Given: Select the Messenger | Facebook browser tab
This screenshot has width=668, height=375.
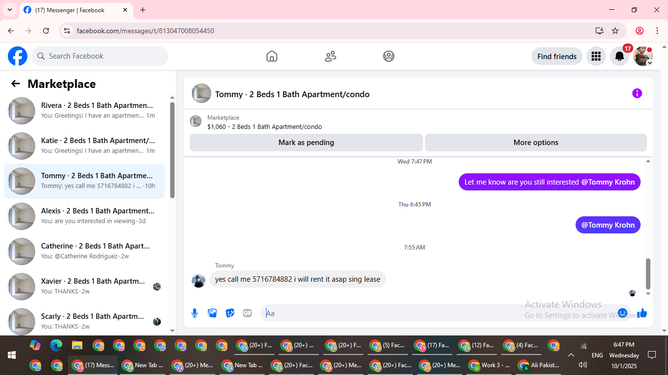Looking at the screenshot, I should [76, 10].
